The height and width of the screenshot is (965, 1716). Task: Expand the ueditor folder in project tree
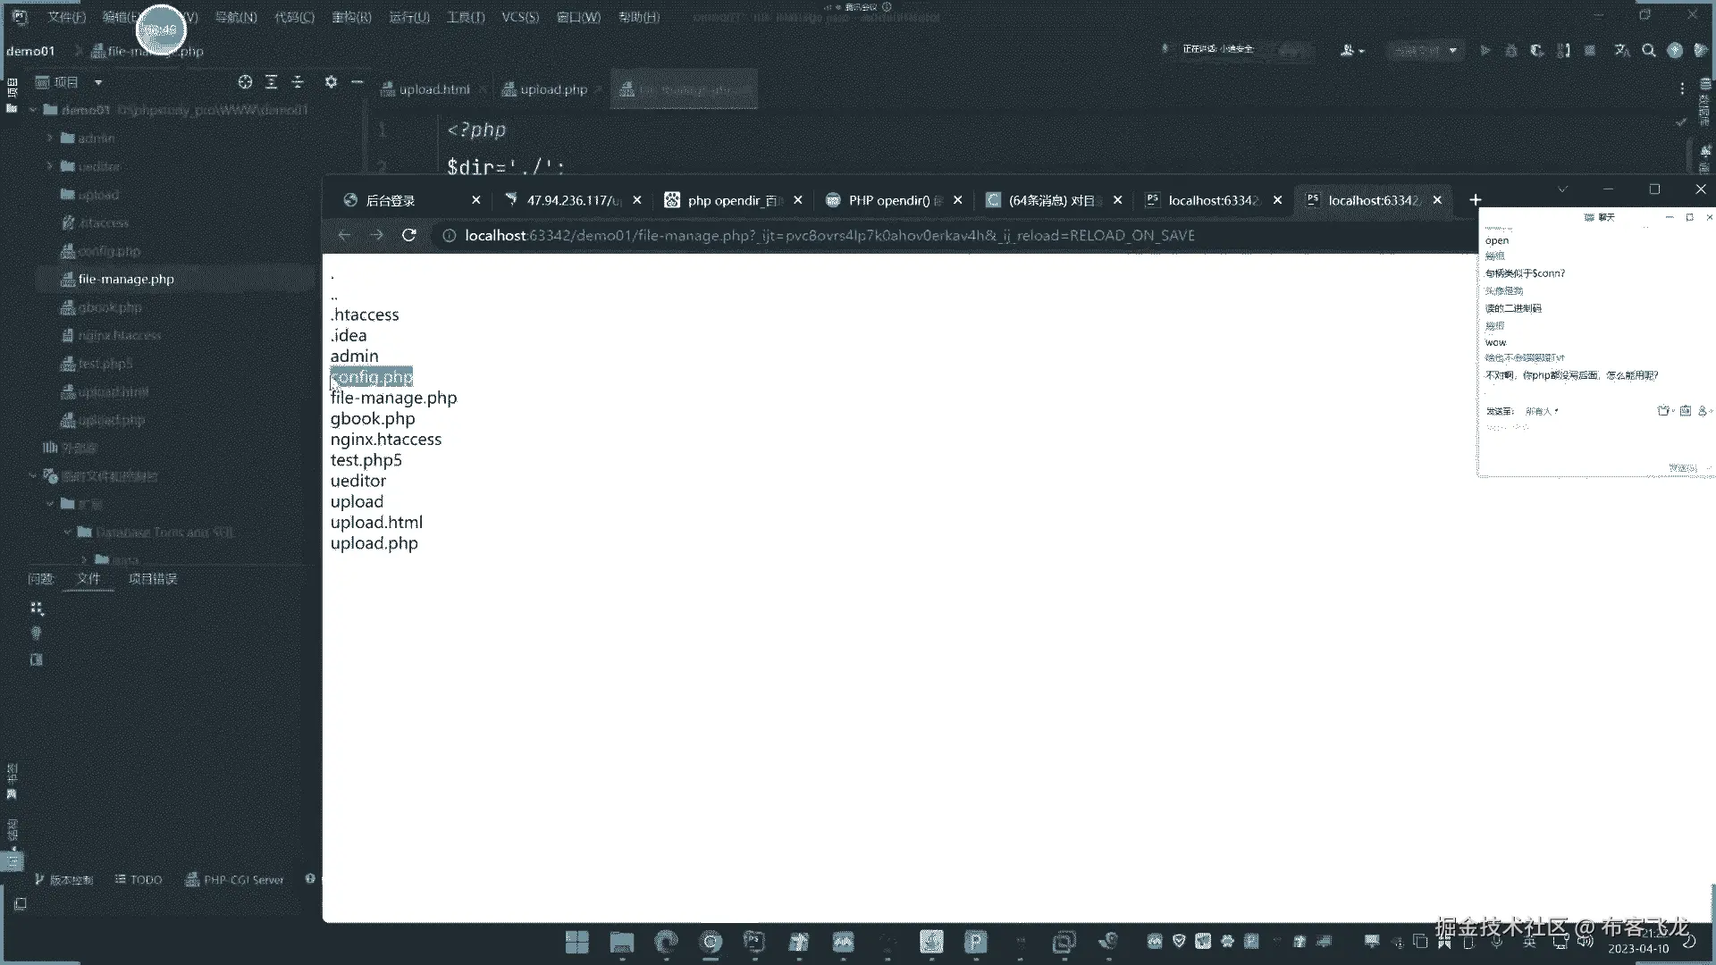pos(50,166)
